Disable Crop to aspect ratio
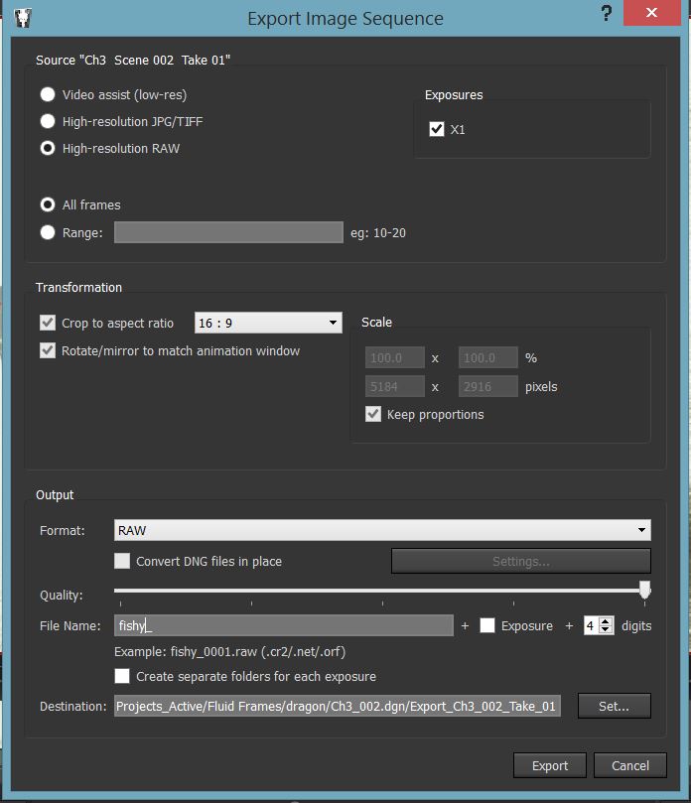 [48, 323]
